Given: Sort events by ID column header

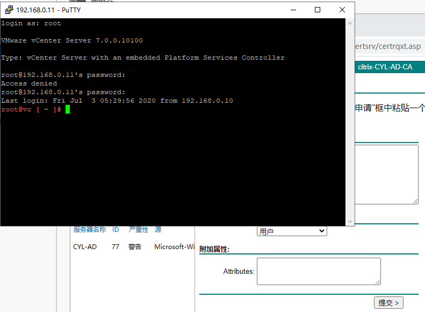Looking at the screenshot, I should 116,230.
